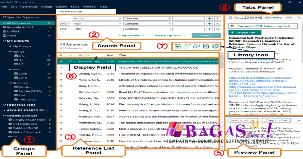303x159 pixels.
Task: Open the Year field dropdown
Action: pyautogui.click(x=97, y=24)
